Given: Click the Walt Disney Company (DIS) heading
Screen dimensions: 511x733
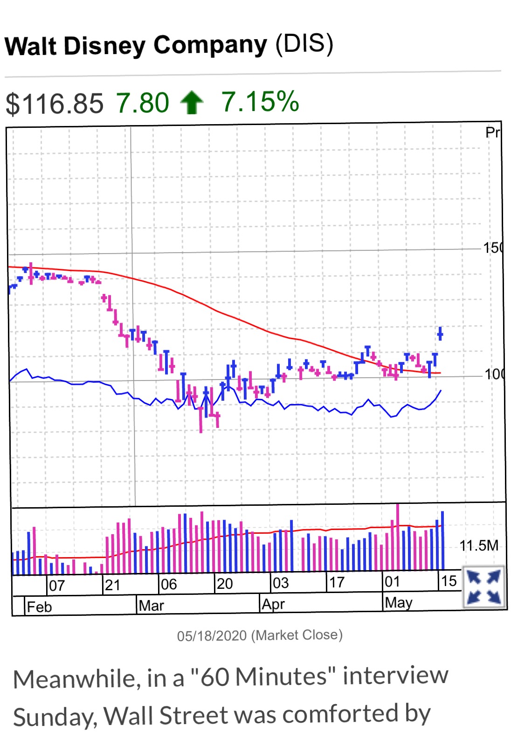Looking at the screenshot, I should coord(169,45).
